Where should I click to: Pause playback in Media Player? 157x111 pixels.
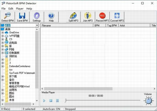[x=57, y=100]
